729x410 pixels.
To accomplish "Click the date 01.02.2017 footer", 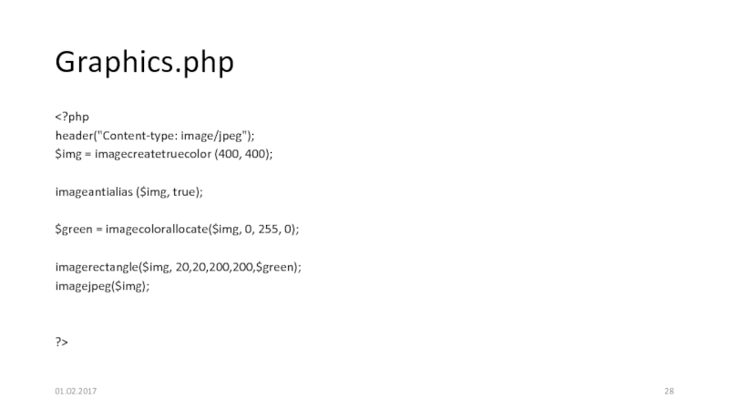I will click(x=76, y=392).
